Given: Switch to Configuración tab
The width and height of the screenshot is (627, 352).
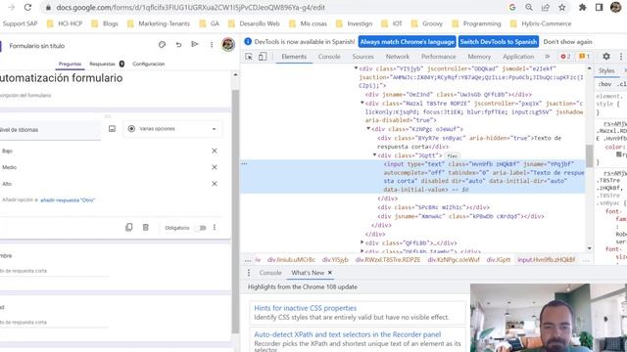Looking at the screenshot, I should (148, 64).
